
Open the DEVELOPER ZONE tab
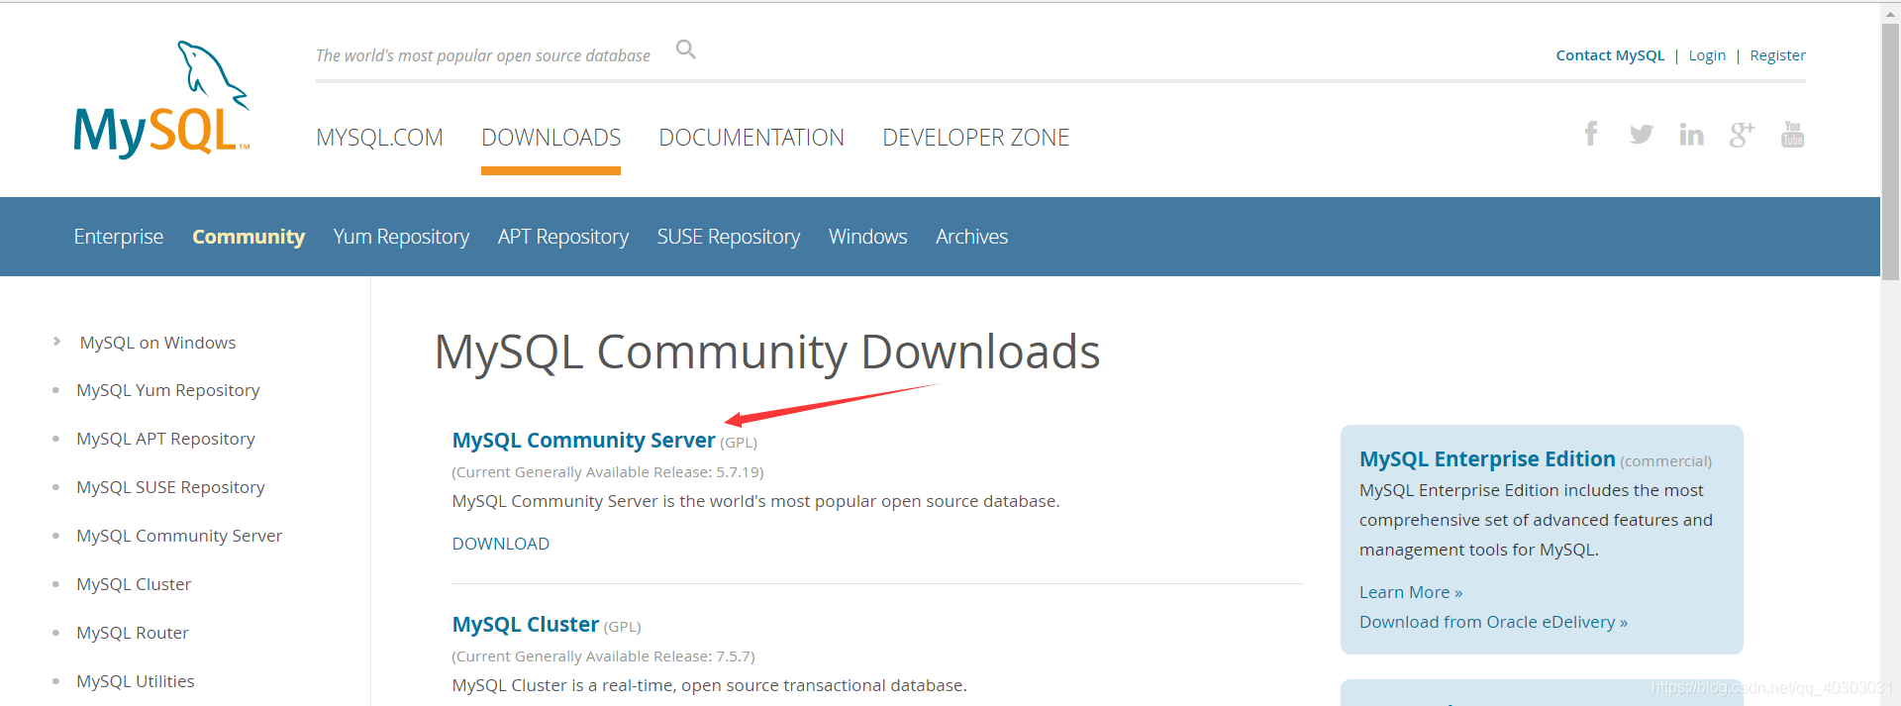coord(975,138)
